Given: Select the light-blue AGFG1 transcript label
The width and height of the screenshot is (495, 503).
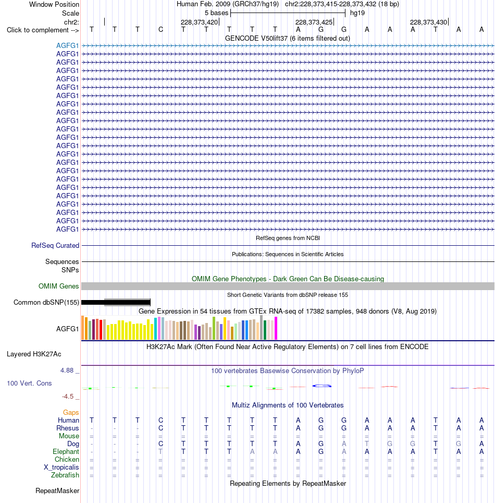Looking at the screenshot, I should (x=67, y=45).
